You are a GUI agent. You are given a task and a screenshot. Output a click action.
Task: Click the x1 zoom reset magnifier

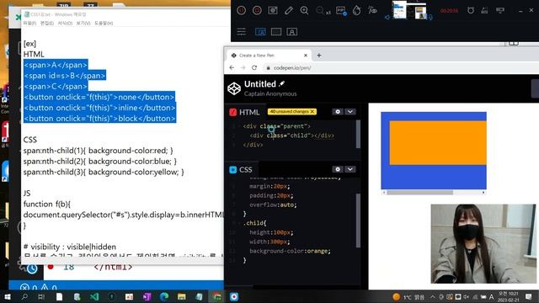pyautogui.click(x=323, y=11)
